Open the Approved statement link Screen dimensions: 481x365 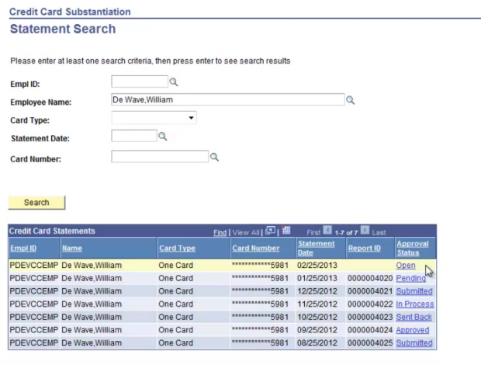click(x=412, y=330)
